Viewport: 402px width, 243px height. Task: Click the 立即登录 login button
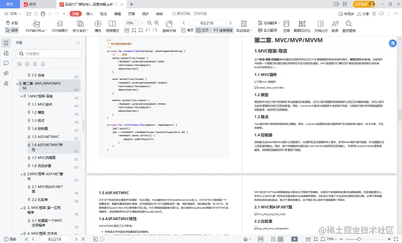click(x=364, y=4)
